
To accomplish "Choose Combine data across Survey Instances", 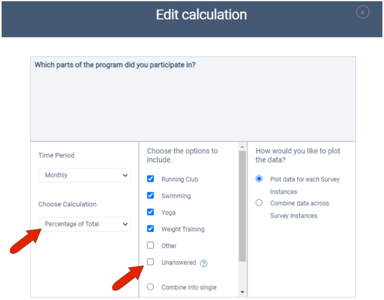I will pos(259,203).
